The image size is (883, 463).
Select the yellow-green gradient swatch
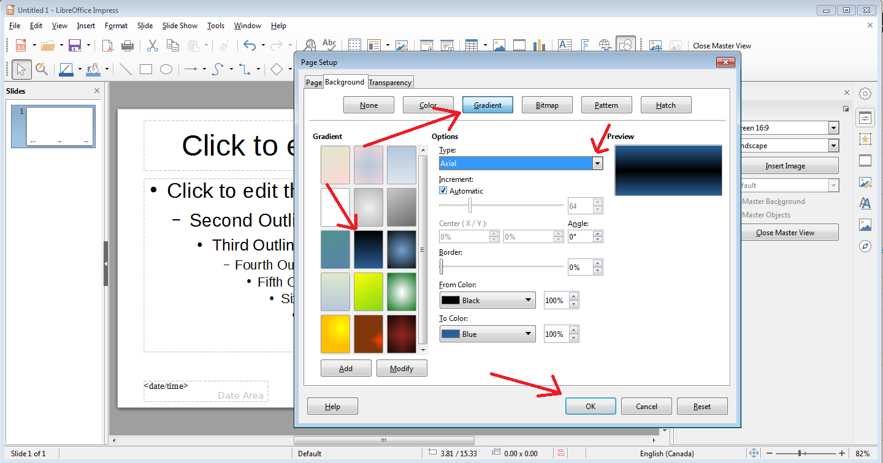[369, 292]
